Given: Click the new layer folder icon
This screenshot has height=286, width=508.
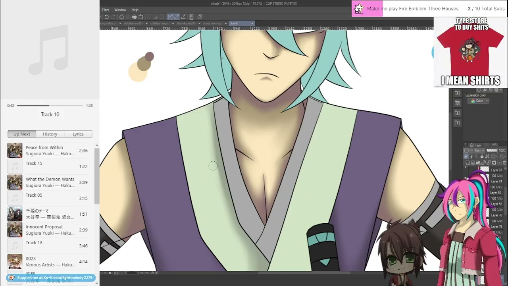Looking at the screenshot, I should [x=478, y=163].
